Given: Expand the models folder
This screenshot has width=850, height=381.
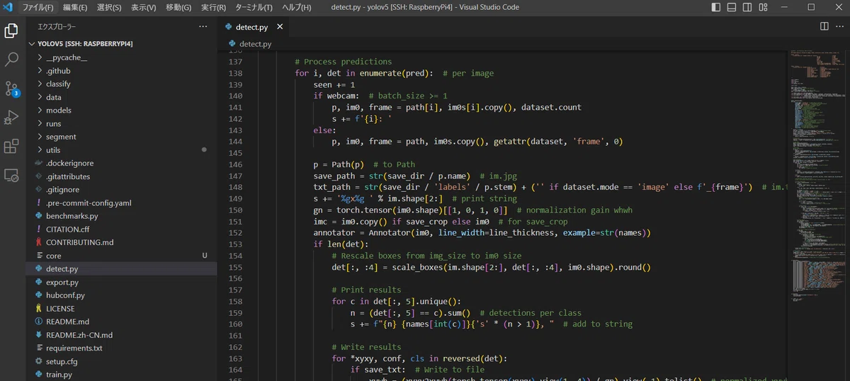Looking at the screenshot, I should click(121, 110).
